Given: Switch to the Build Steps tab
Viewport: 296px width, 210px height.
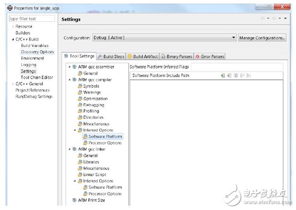Looking at the screenshot, I should (x=111, y=57).
